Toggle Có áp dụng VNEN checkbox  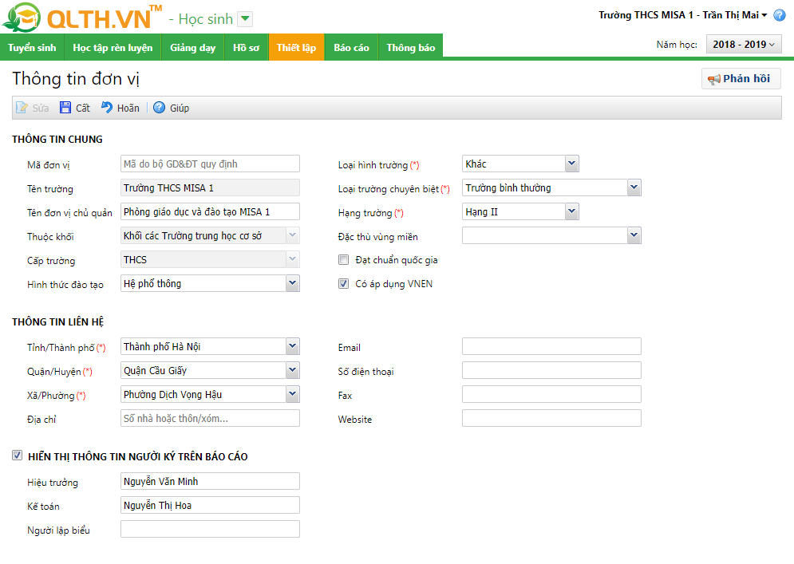click(x=344, y=283)
